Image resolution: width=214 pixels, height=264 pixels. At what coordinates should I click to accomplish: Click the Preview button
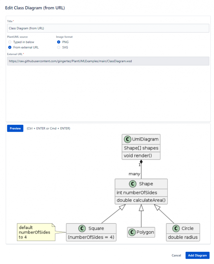coord(15,128)
